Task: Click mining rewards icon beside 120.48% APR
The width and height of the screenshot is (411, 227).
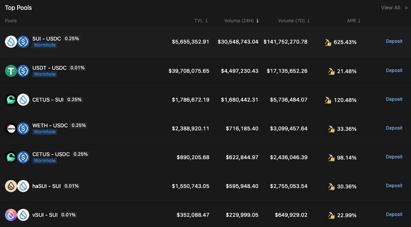Action: (328, 100)
